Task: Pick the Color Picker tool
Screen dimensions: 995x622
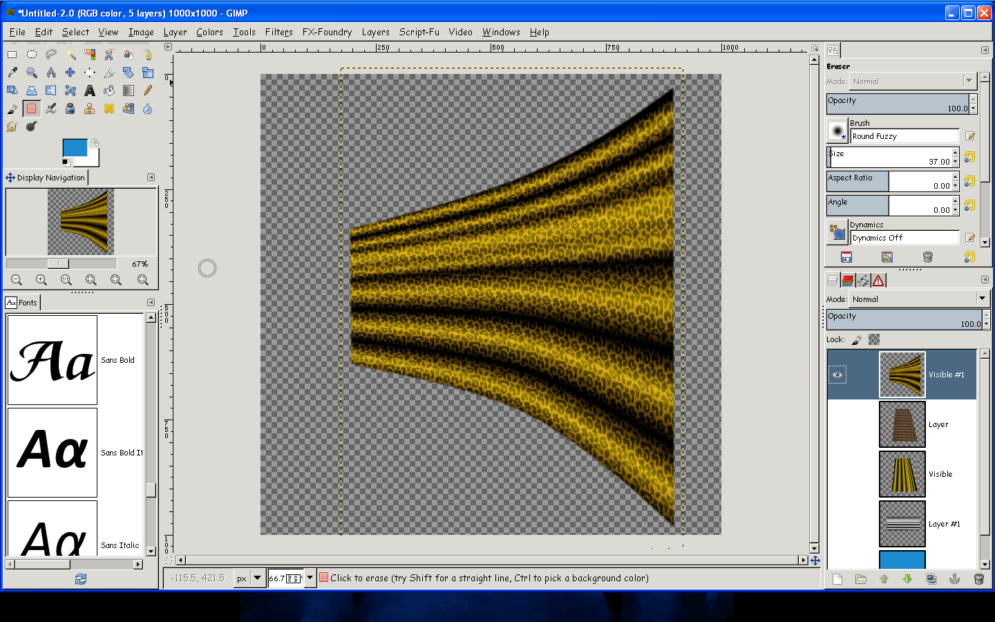Action: pos(12,73)
